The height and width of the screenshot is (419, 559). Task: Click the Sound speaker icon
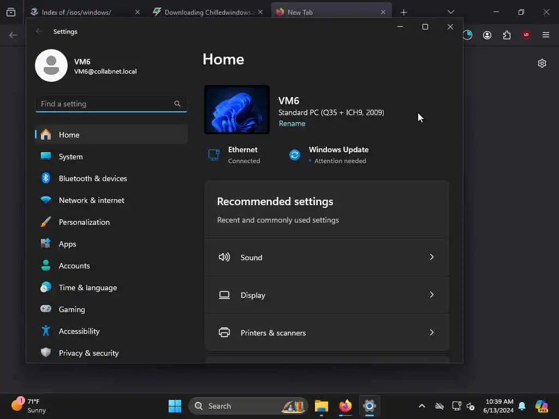[x=224, y=257]
